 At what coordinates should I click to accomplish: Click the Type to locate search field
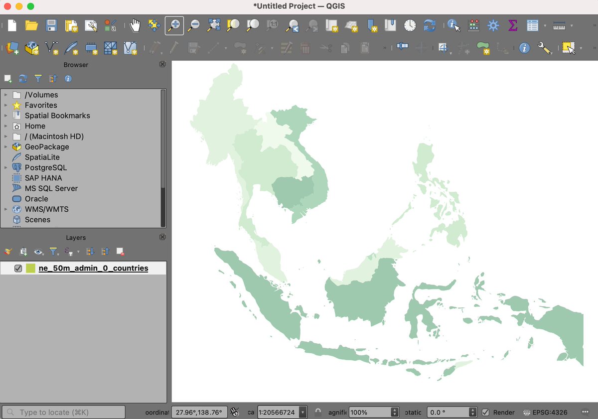(63, 412)
